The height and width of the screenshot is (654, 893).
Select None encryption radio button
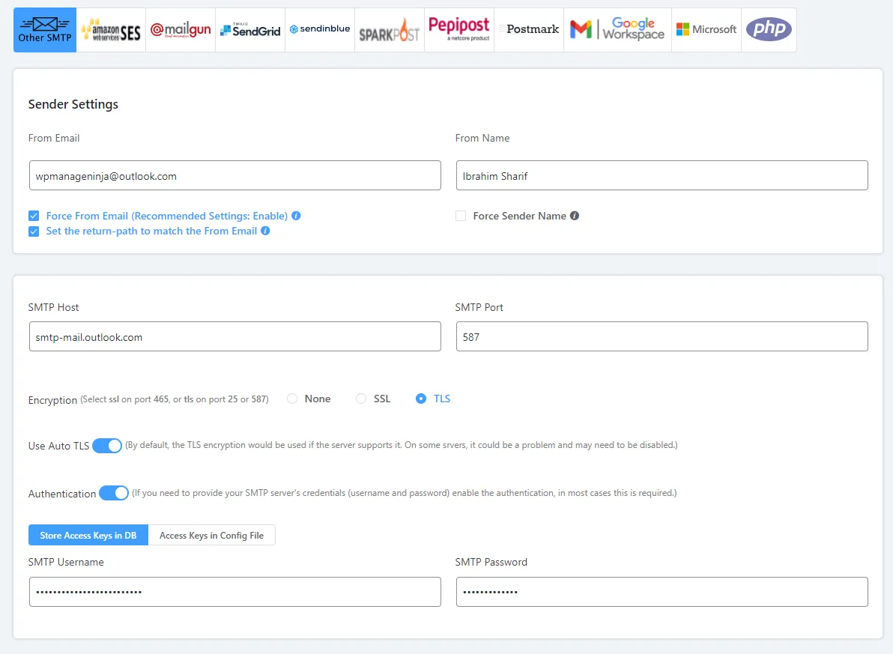292,399
